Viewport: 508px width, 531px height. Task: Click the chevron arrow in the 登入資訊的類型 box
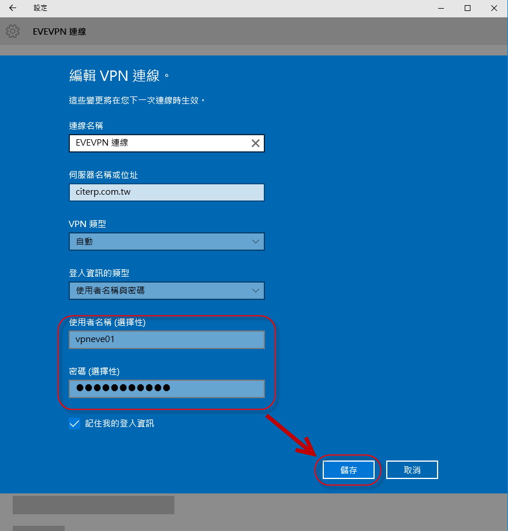coord(256,291)
